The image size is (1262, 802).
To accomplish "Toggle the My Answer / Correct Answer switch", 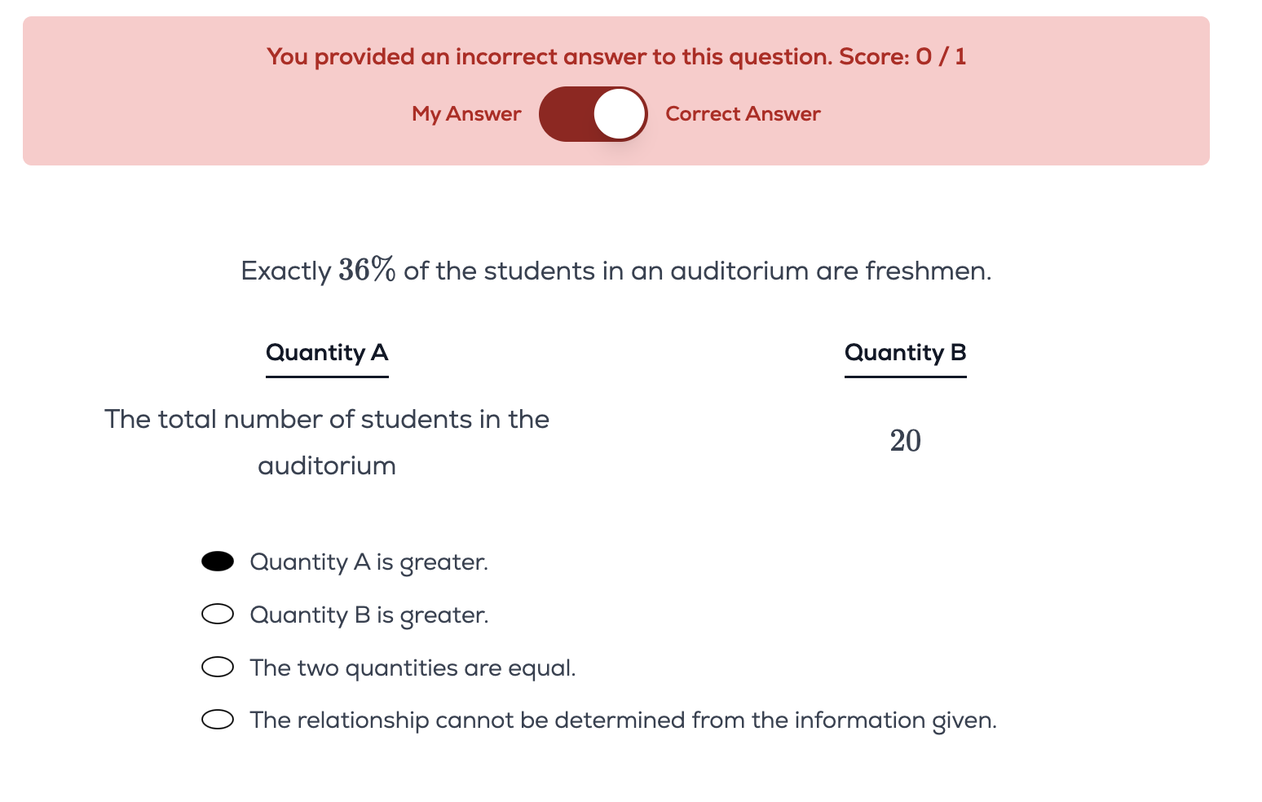I will tap(593, 114).
